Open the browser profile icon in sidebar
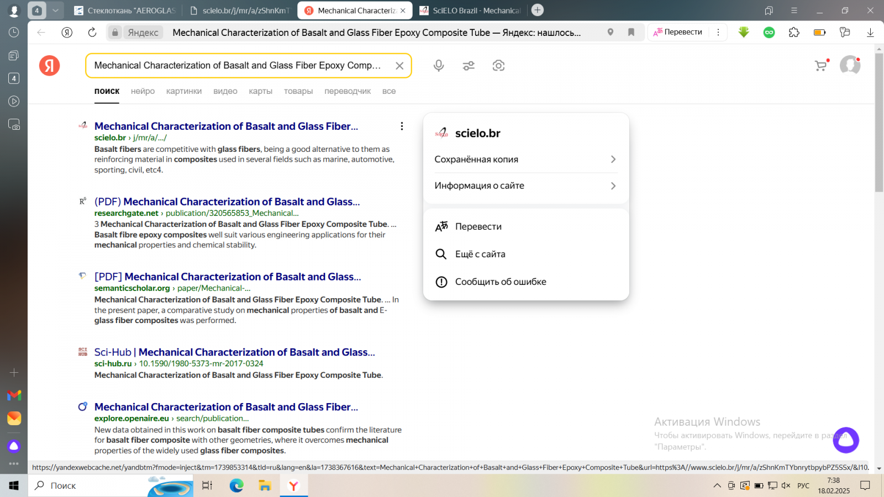Image resolution: width=884 pixels, height=497 pixels. click(14, 10)
